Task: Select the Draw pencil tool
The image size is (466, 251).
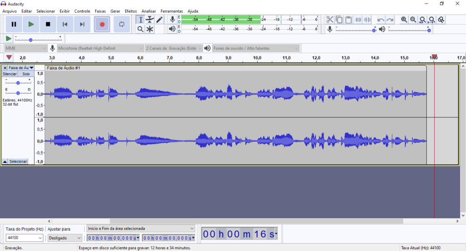Action: [x=159, y=20]
